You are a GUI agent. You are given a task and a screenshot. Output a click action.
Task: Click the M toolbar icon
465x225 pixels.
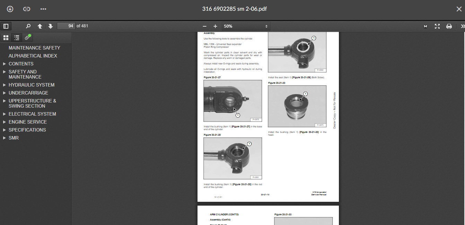pyautogui.click(x=425, y=26)
